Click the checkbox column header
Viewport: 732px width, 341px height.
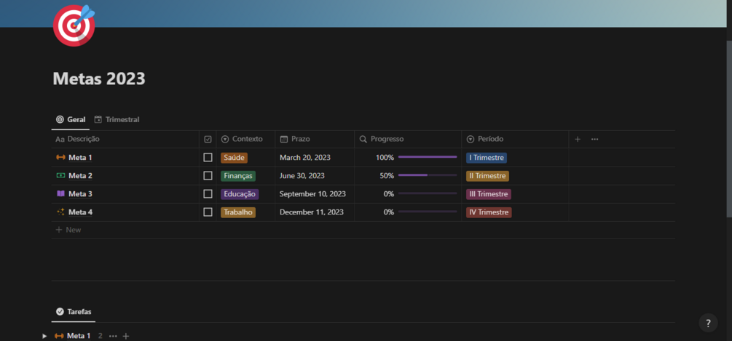coord(208,140)
